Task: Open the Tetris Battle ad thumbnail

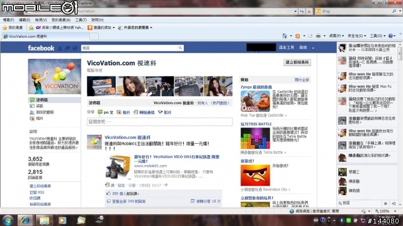Action: coord(255,138)
